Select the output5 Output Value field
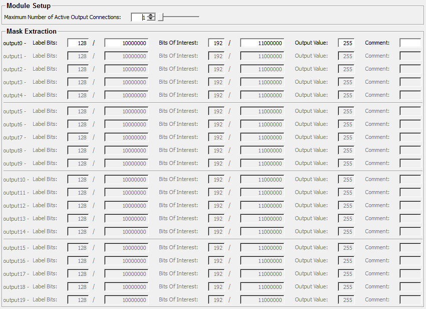Screen dimensions: 426x309 (x=346, y=111)
